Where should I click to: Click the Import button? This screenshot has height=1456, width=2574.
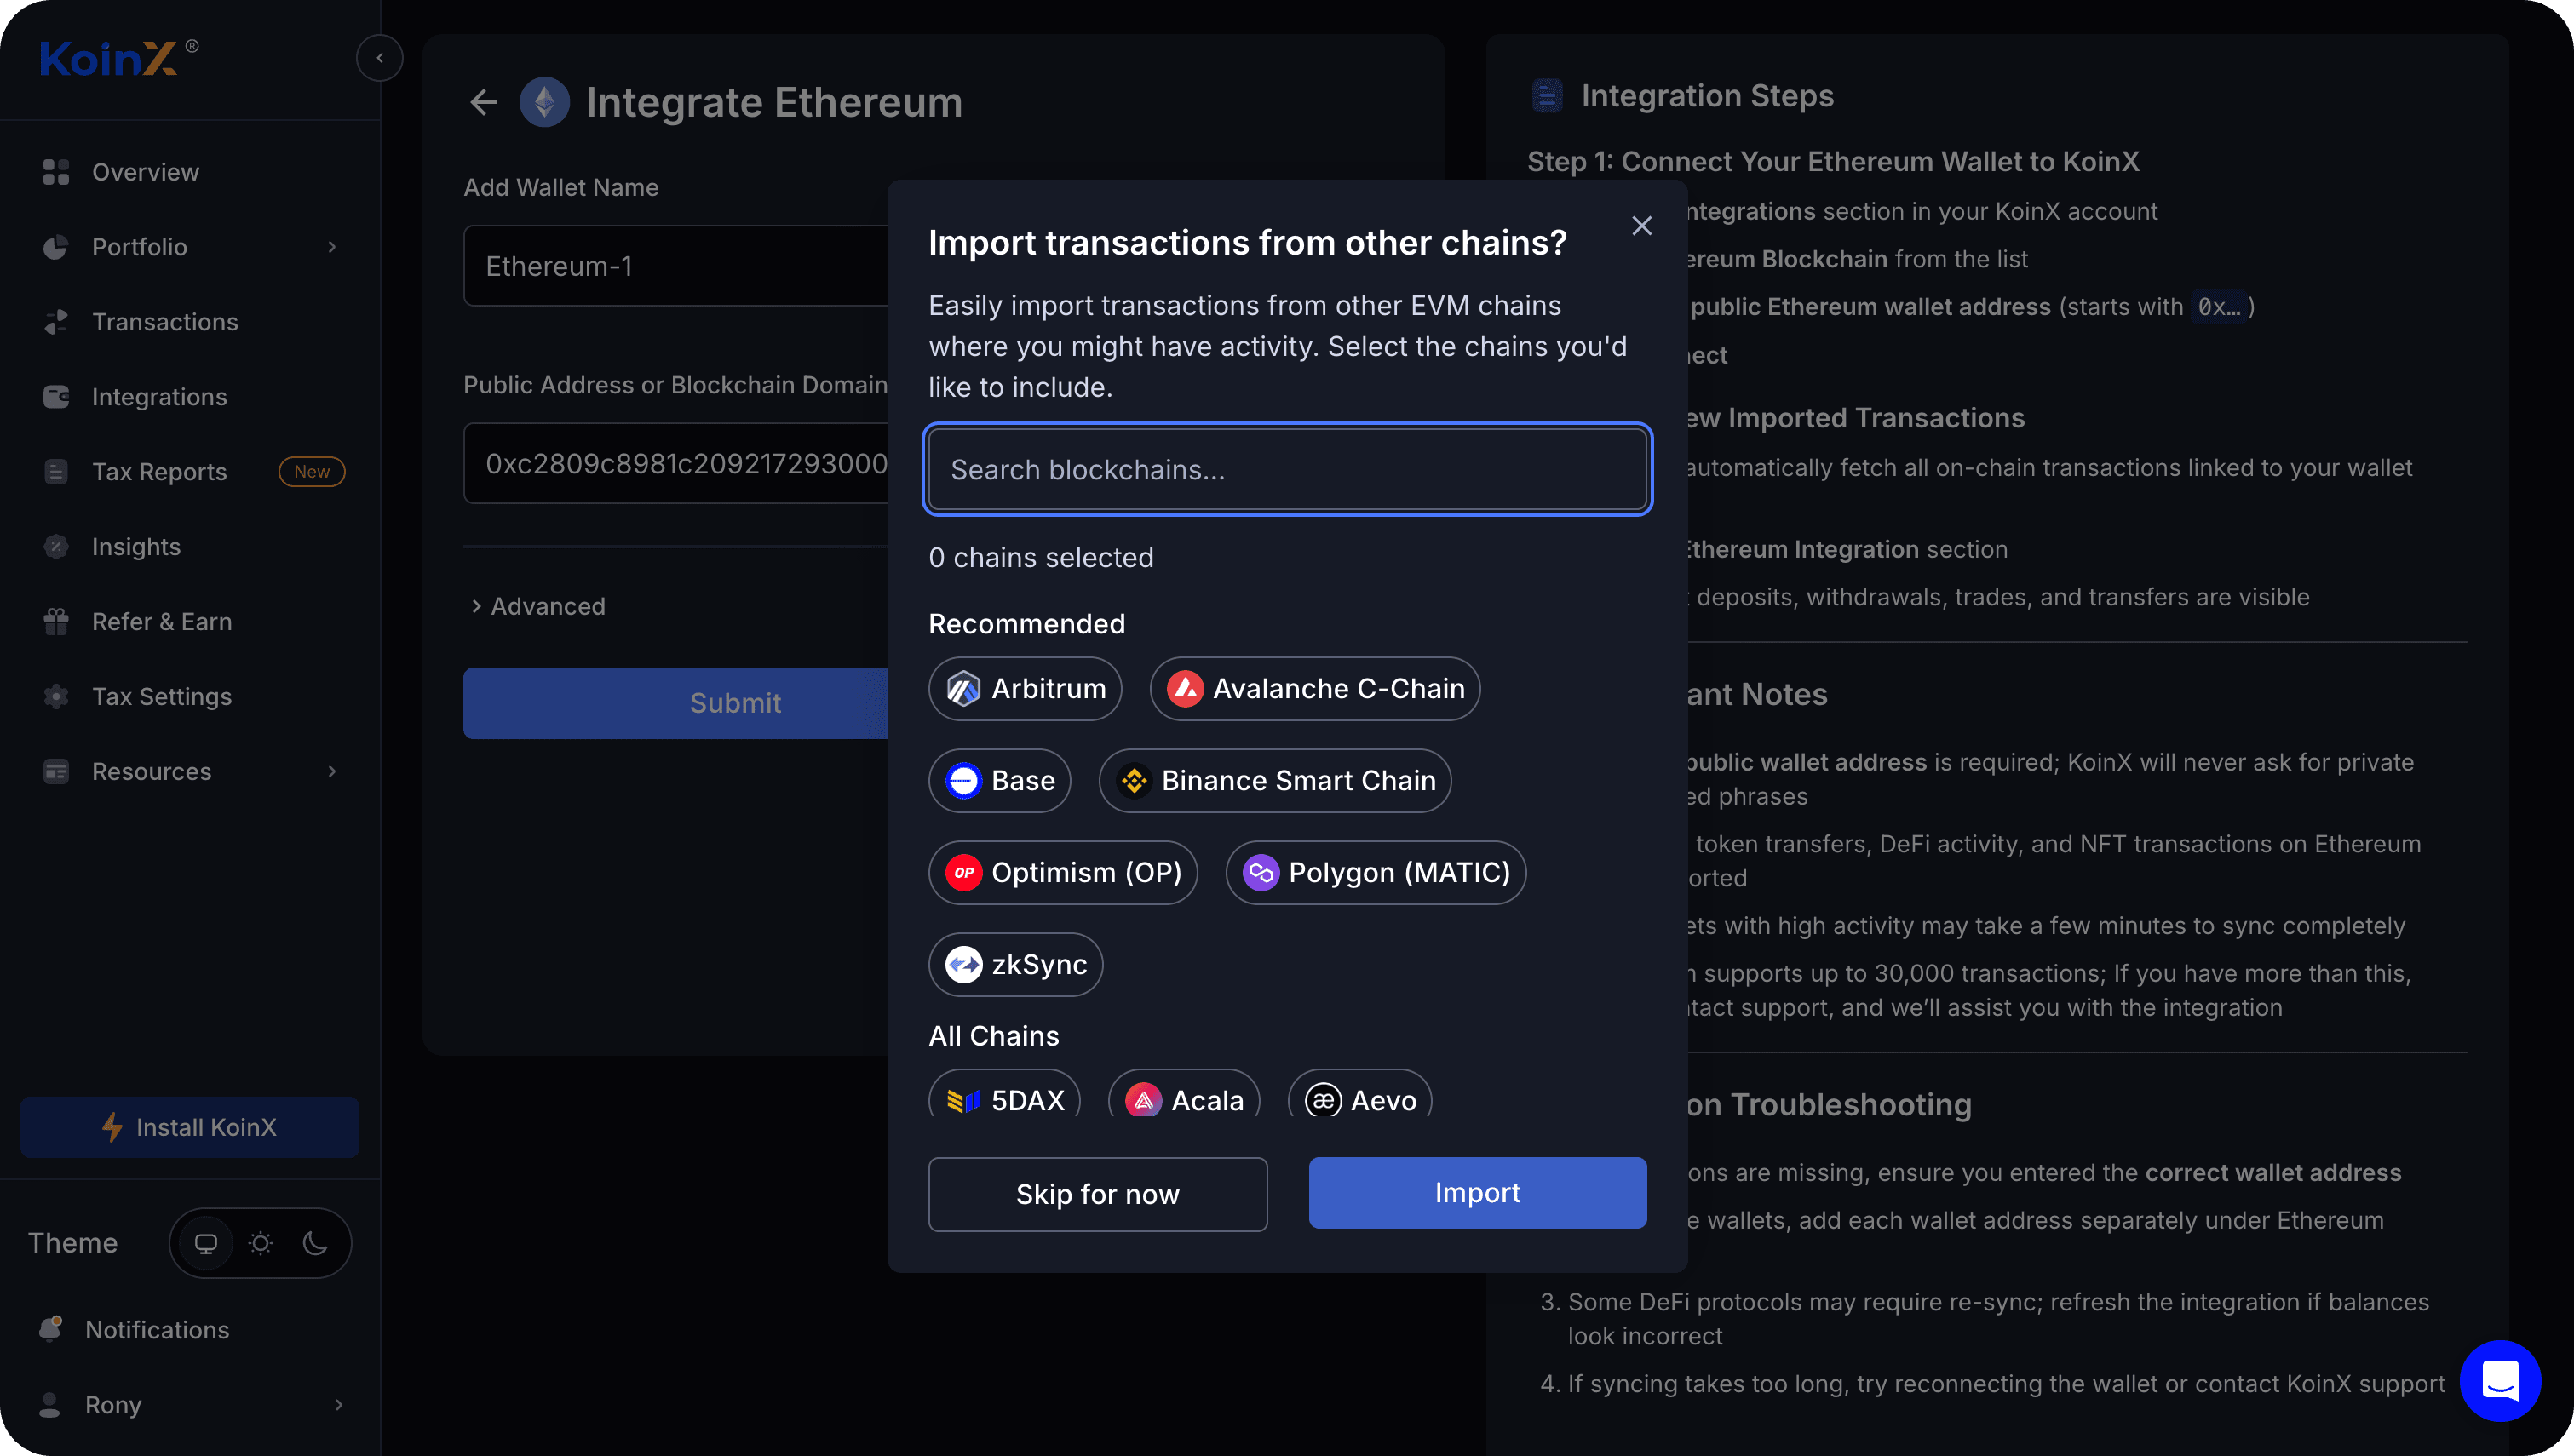[1477, 1192]
